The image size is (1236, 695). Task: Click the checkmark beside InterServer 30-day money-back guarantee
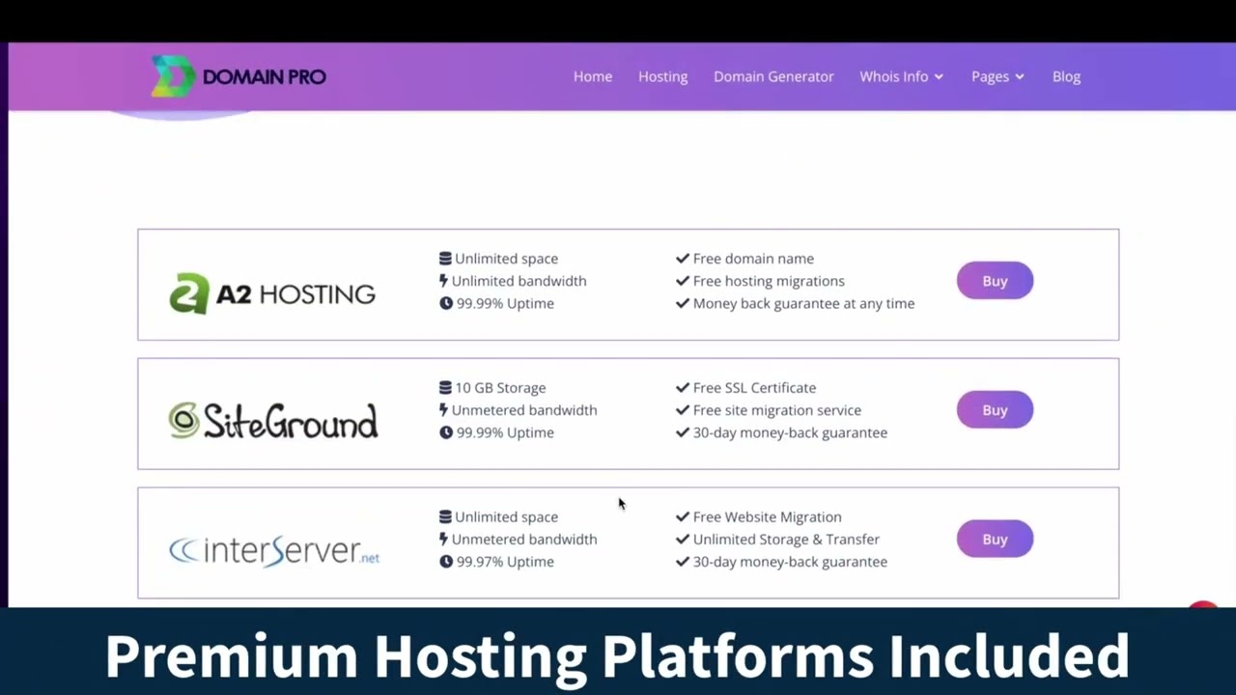pyautogui.click(x=683, y=562)
